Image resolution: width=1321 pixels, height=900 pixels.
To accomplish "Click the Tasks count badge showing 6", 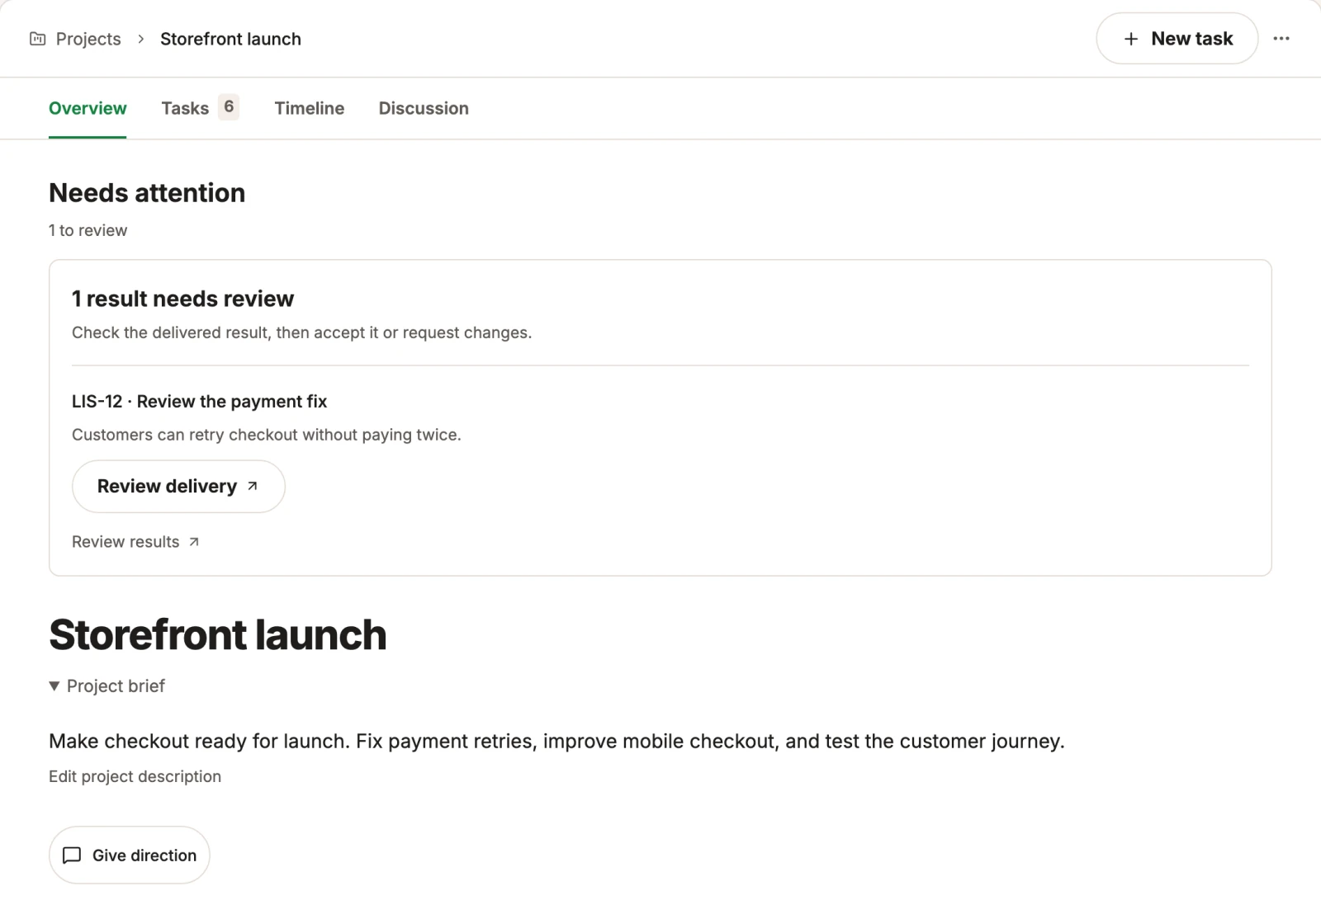I will [229, 107].
